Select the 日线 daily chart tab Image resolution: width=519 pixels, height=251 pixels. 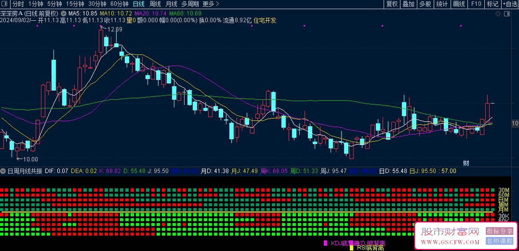[139, 4]
